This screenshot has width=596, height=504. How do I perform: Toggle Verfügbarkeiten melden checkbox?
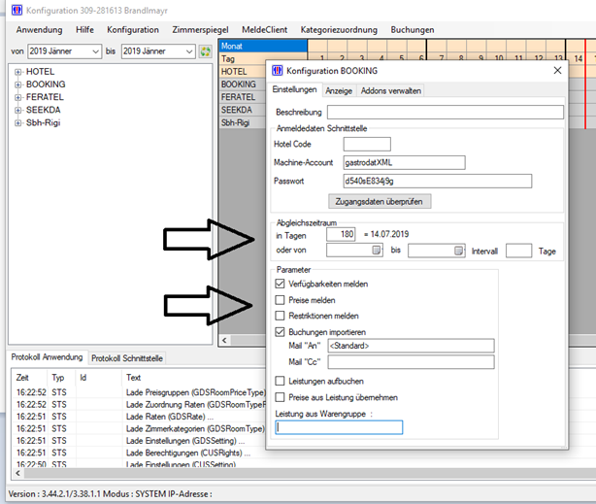coord(280,284)
